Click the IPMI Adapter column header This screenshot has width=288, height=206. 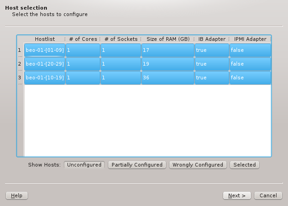coord(250,39)
